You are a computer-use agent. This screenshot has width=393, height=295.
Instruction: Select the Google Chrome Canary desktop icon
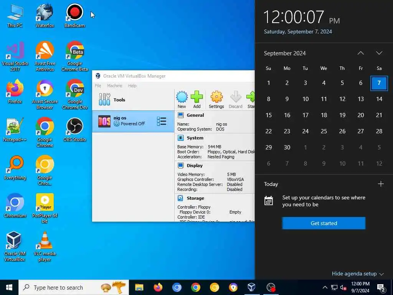pyautogui.click(x=45, y=171)
